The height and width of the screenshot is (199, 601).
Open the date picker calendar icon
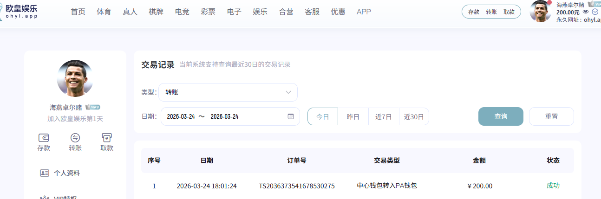coord(291,116)
